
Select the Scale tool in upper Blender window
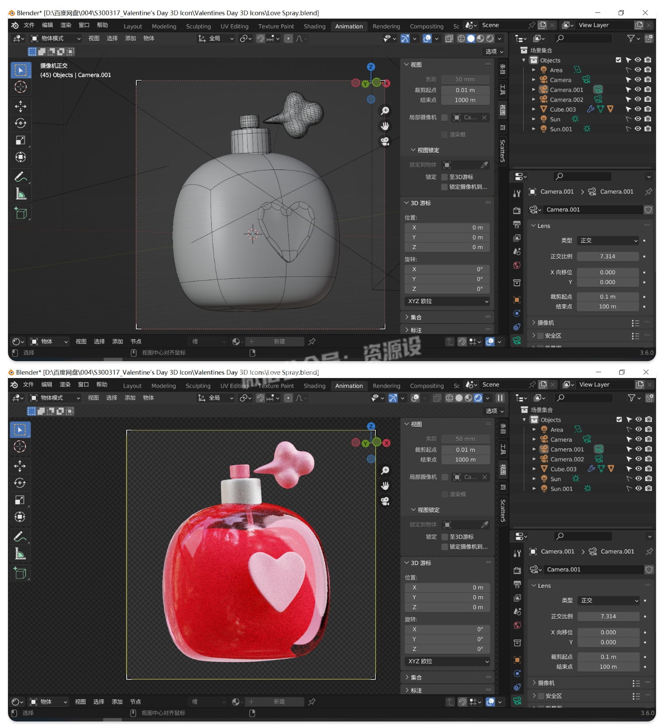click(x=20, y=140)
